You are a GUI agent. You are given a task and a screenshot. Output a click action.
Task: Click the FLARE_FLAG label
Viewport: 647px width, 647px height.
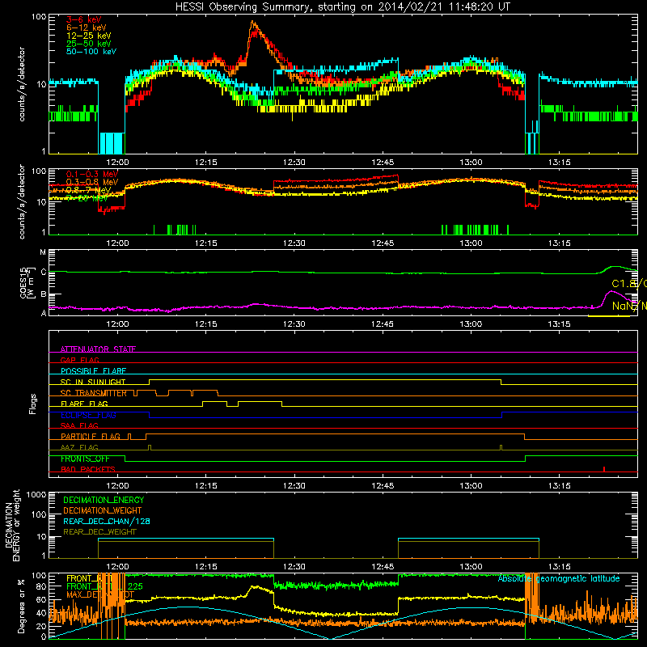pos(84,404)
